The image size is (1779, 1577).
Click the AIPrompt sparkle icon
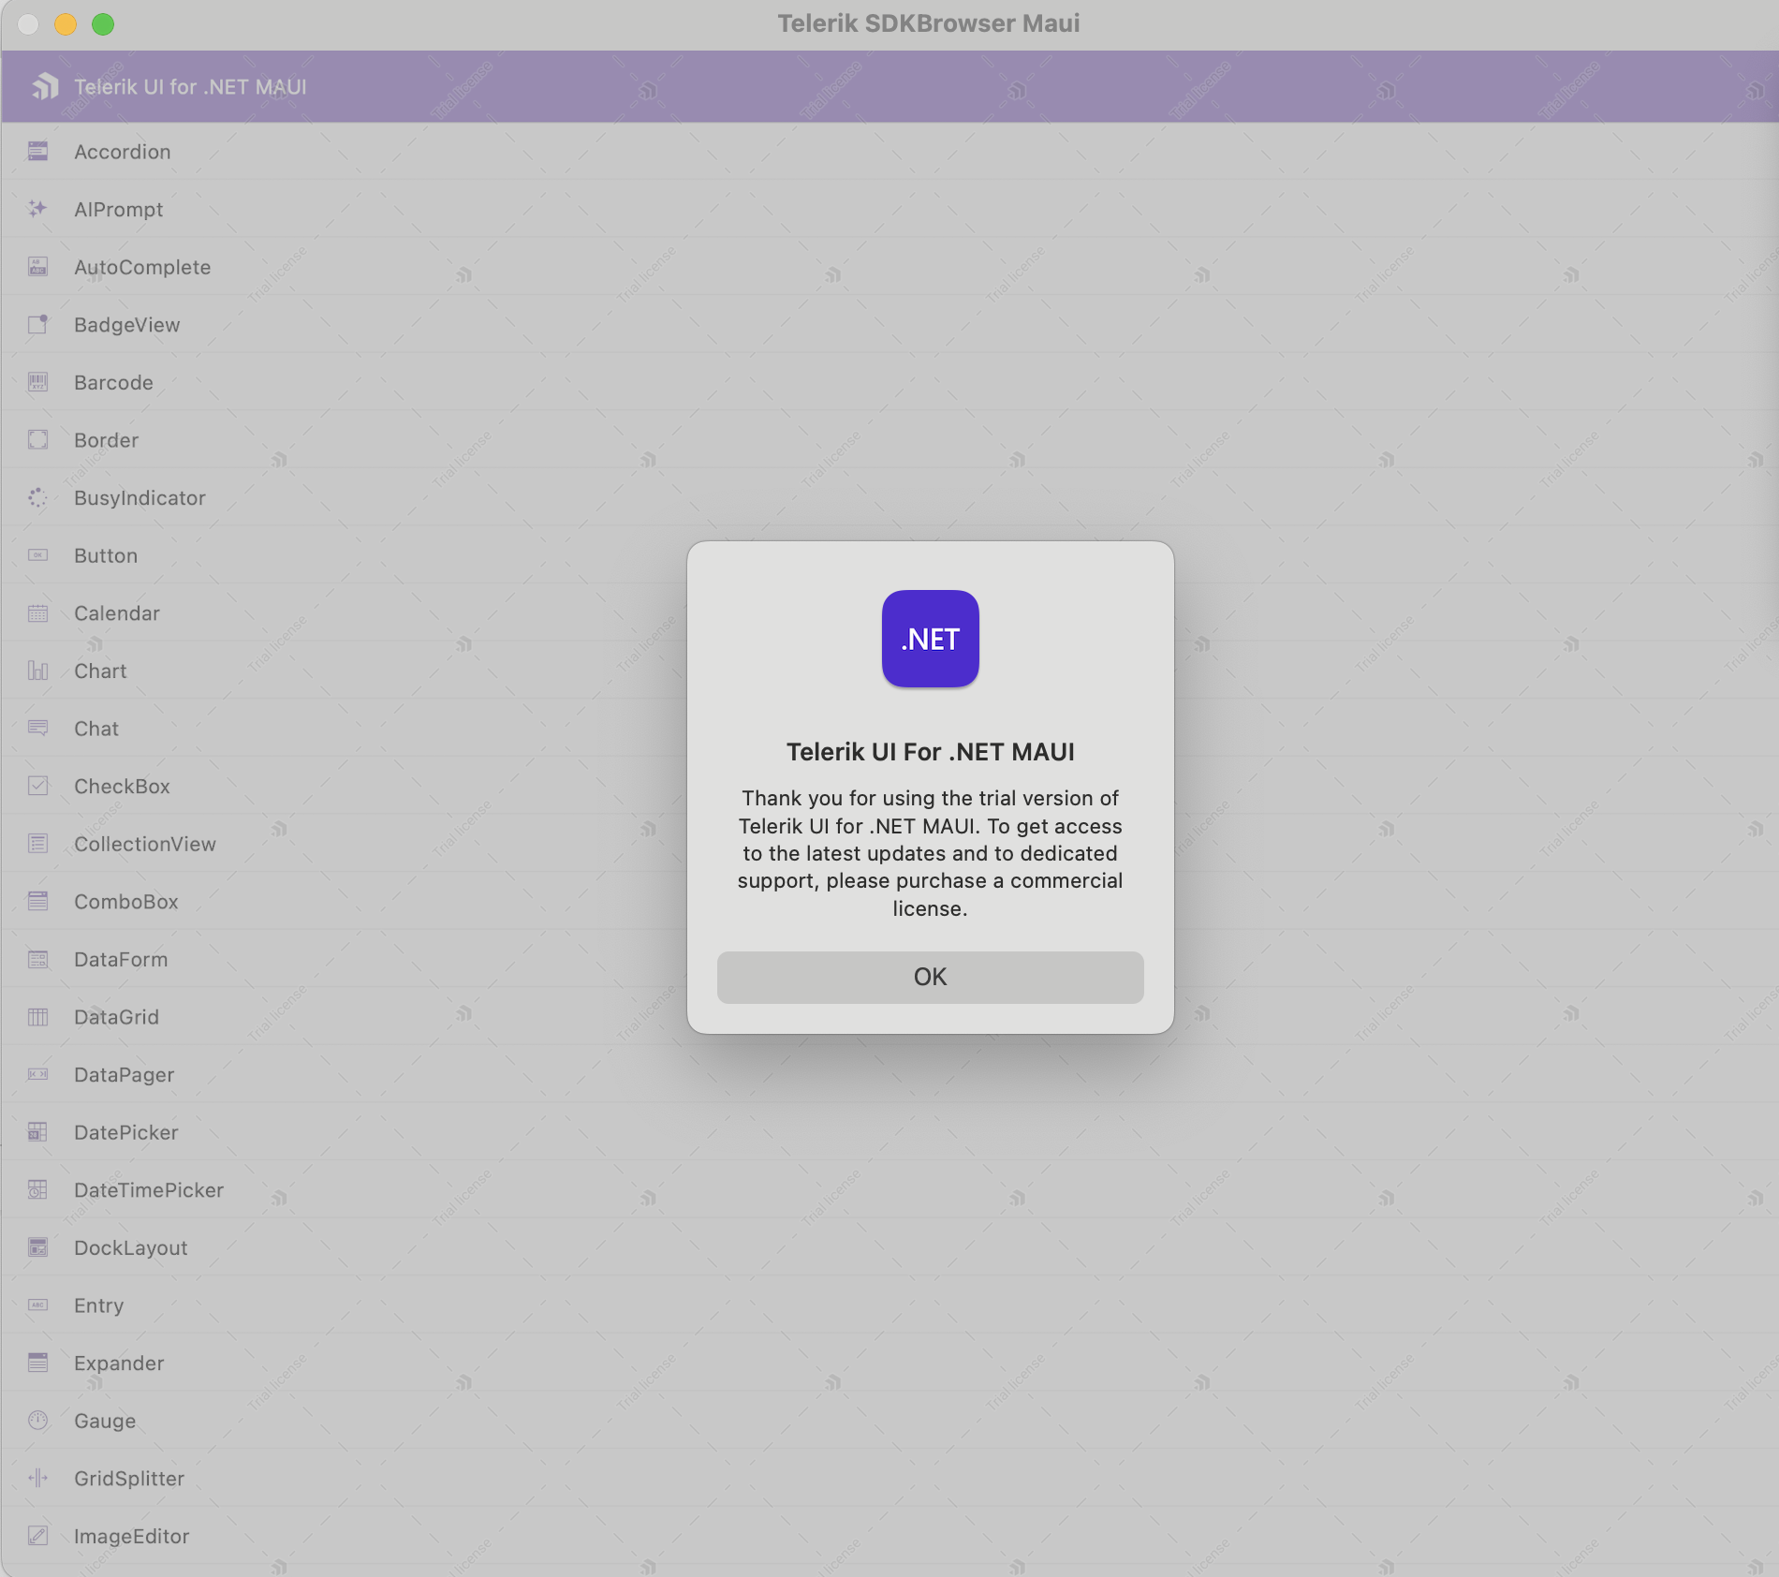pos(37,209)
